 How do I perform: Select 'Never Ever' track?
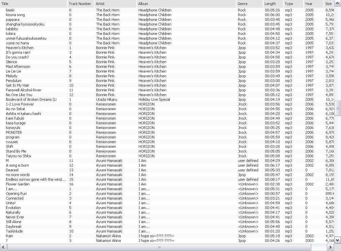[x=15, y=217]
